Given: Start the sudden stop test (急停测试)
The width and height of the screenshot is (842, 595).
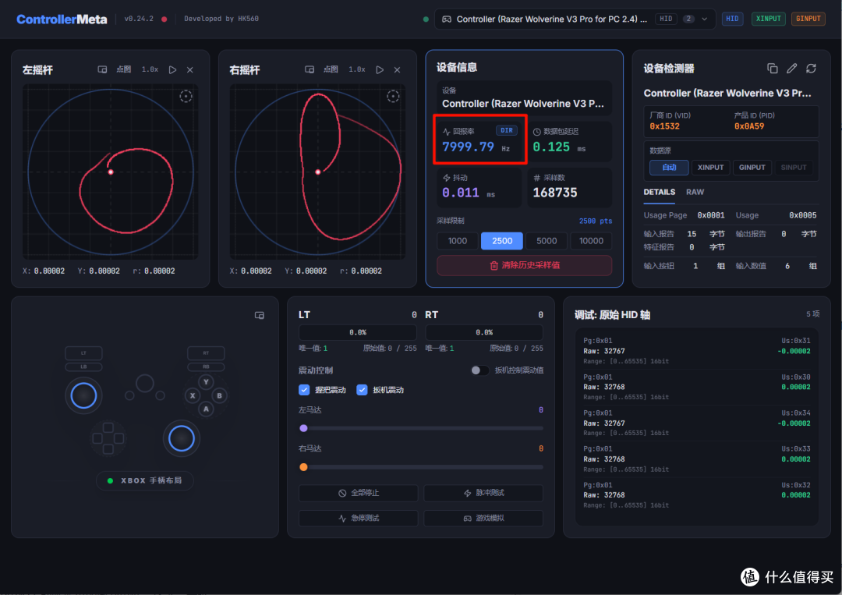Looking at the screenshot, I should click(x=358, y=519).
